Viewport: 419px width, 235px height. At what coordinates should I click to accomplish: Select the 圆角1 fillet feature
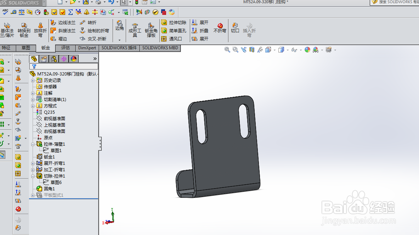tap(46, 189)
